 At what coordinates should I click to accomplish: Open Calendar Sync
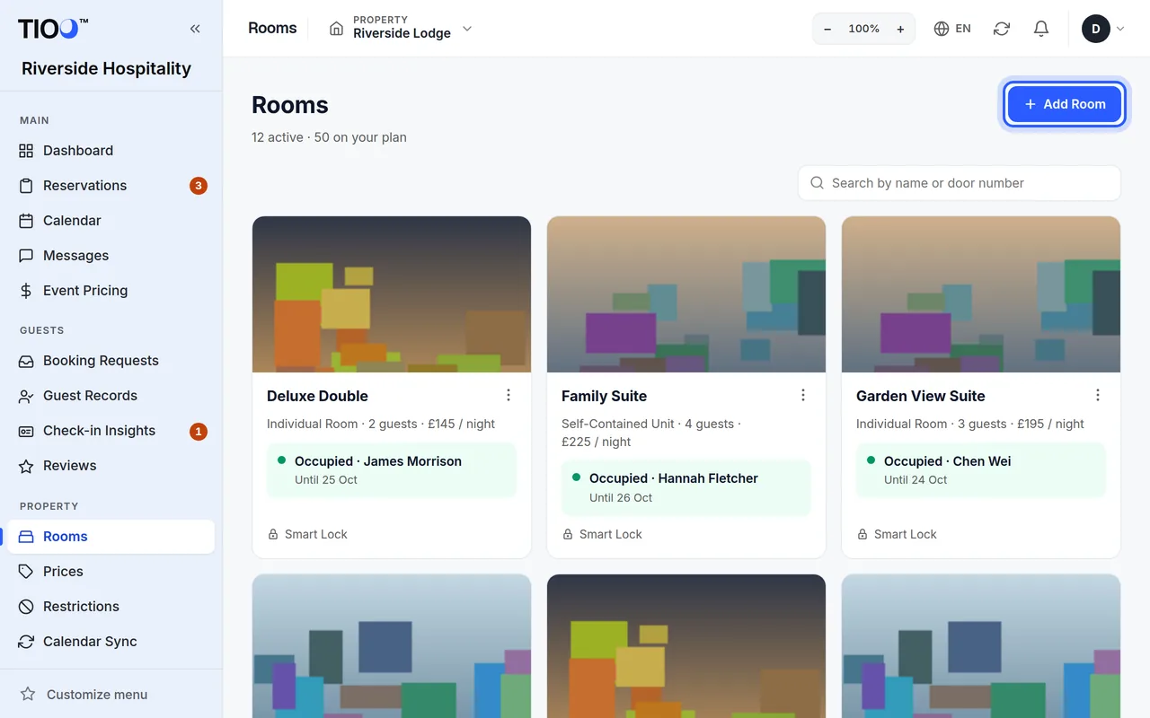[111, 642]
